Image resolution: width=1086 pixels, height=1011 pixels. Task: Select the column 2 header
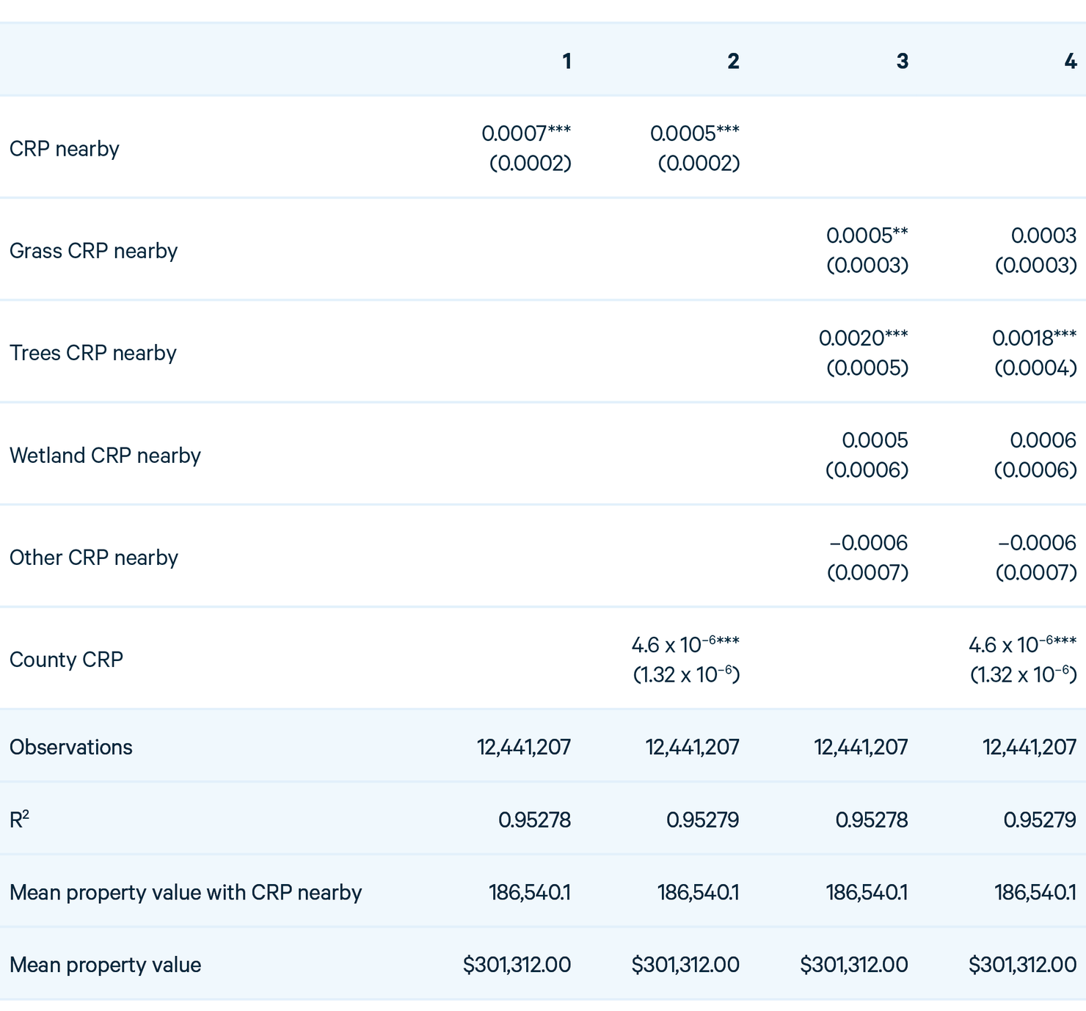[733, 61]
